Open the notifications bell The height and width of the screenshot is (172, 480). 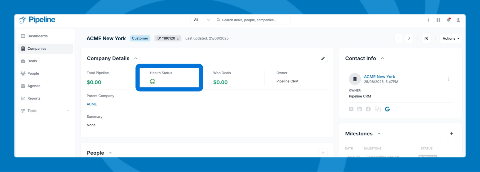448,20
